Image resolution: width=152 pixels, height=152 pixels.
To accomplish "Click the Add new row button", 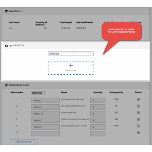I will click(24, 142).
